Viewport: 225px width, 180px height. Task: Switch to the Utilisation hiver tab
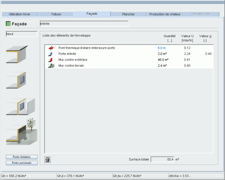click(19, 14)
